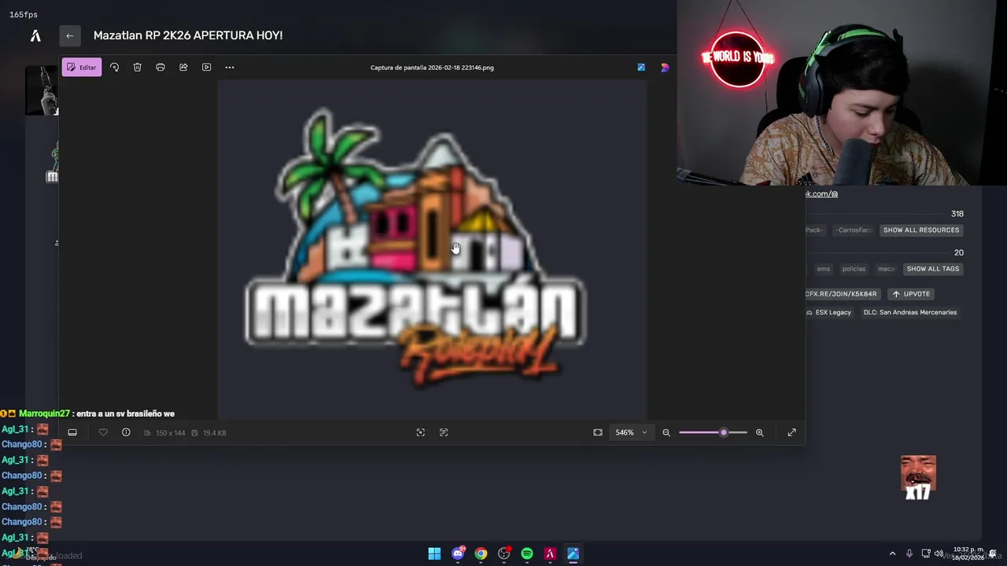Open Discord from the taskbar

coord(458,553)
